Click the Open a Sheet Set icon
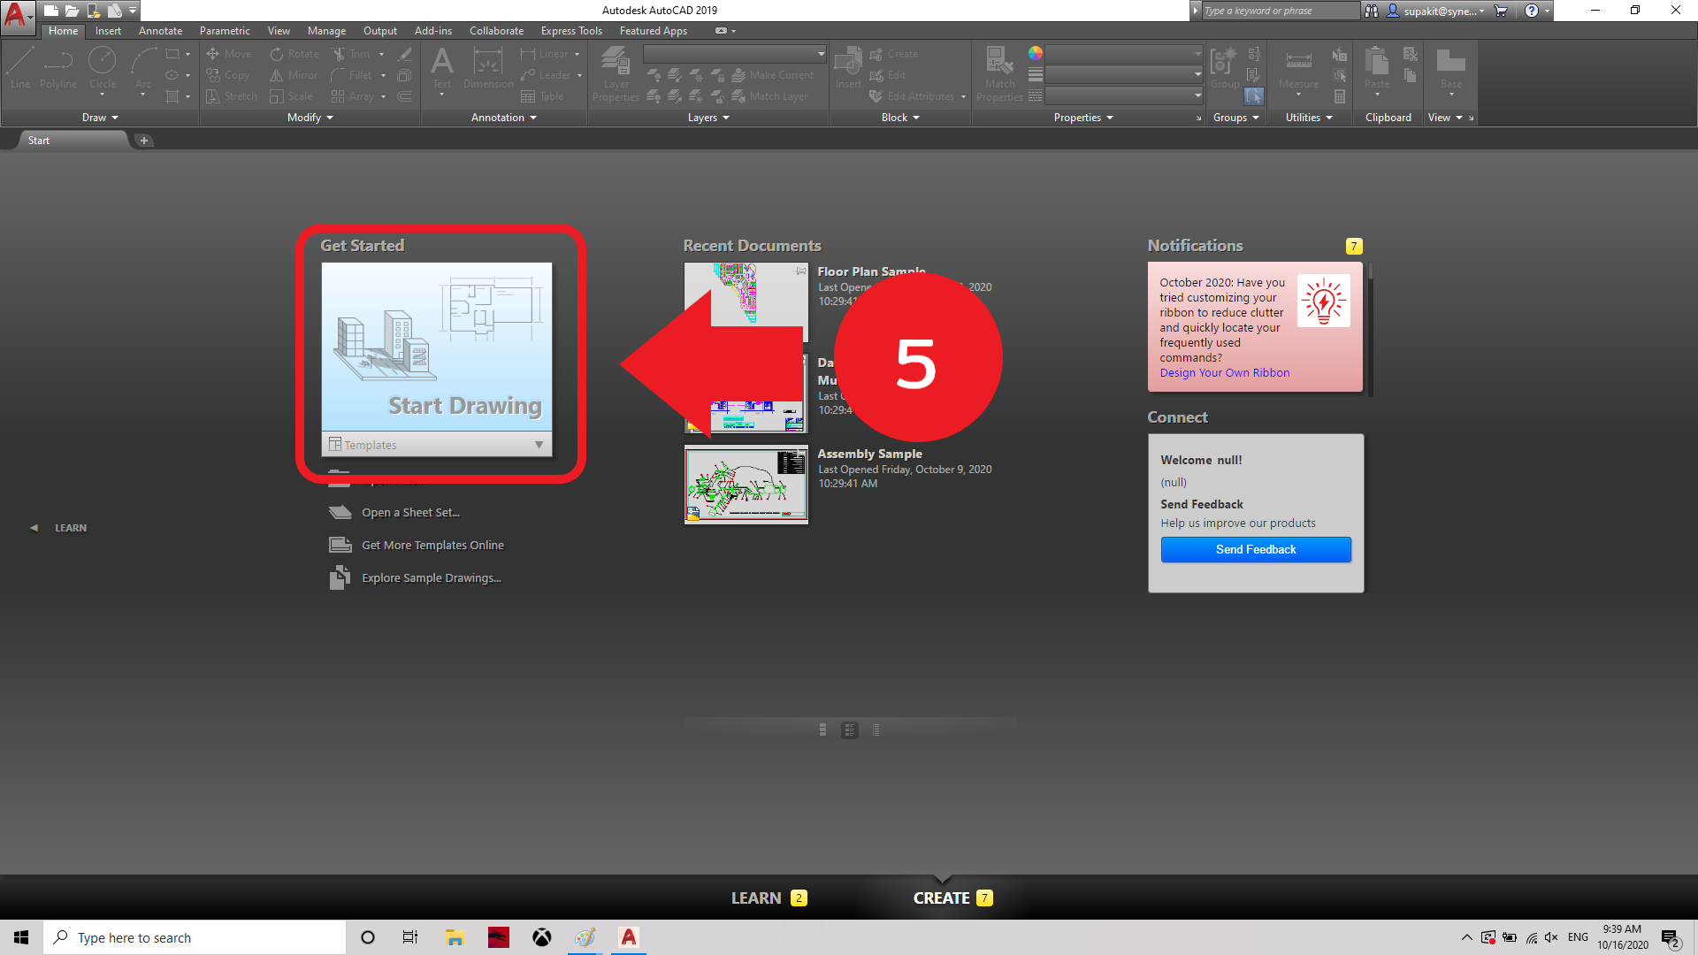The width and height of the screenshot is (1698, 955). [340, 512]
